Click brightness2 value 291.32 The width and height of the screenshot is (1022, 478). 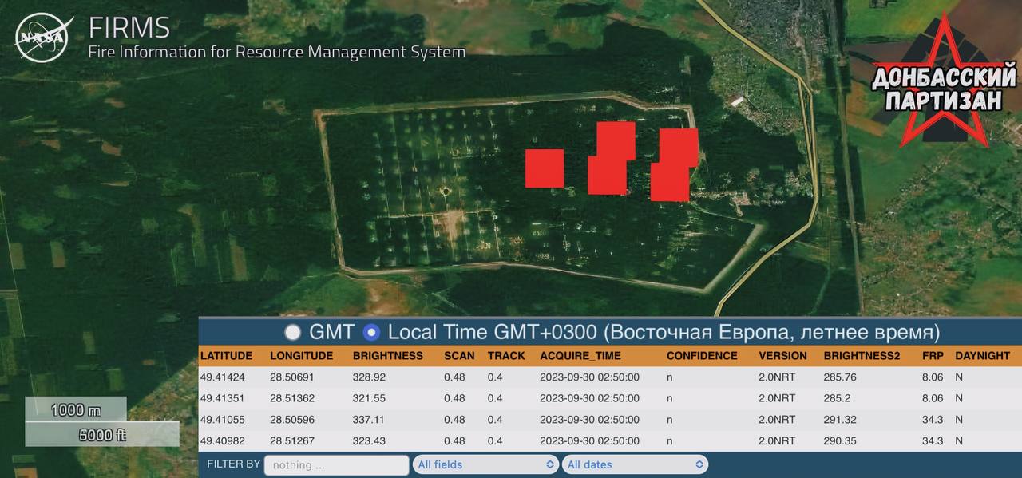pyautogui.click(x=840, y=420)
